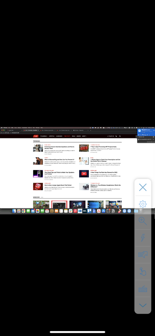The height and width of the screenshot is (336, 155).
Task: Switch to the MUO - Technology, Simplified tab
Action: tap(31, 130)
